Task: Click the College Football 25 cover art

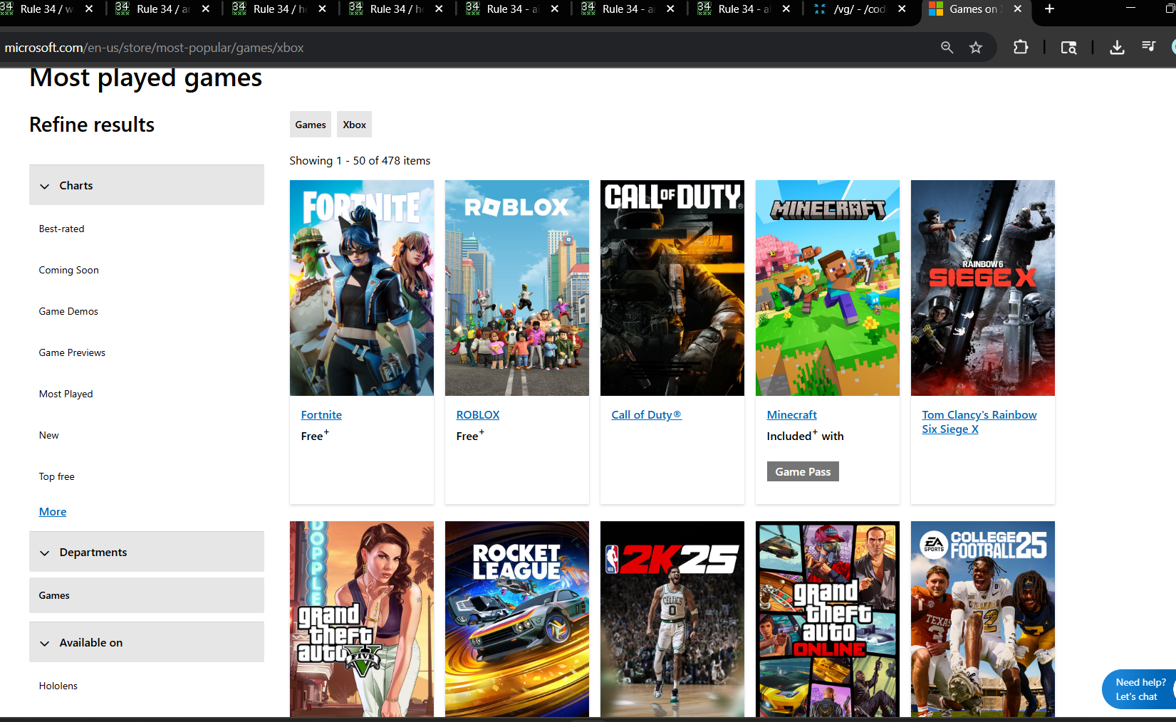Action: click(983, 619)
